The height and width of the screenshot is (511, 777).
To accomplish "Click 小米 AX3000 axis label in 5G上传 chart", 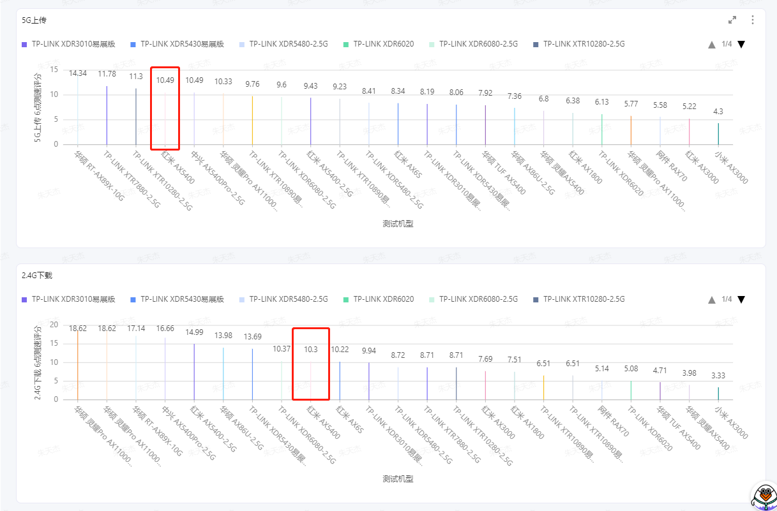I will 730,167.
